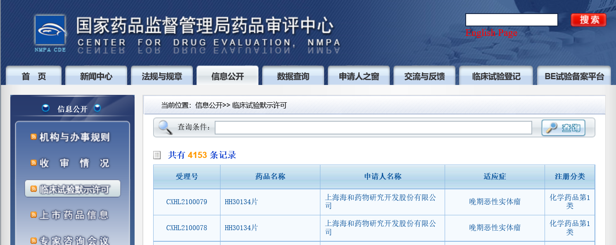The width and height of the screenshot is (616, 245).
Task: Go to 临床试验登记 tab
Action: [496, 76]
